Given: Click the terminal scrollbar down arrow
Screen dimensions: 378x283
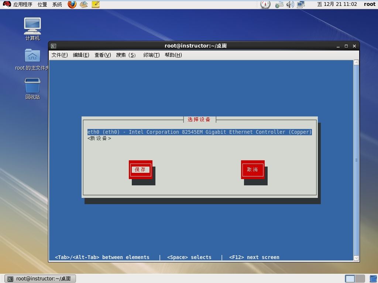Looking at the screenshot, I should pyautogui.click(x=356, y=258).
